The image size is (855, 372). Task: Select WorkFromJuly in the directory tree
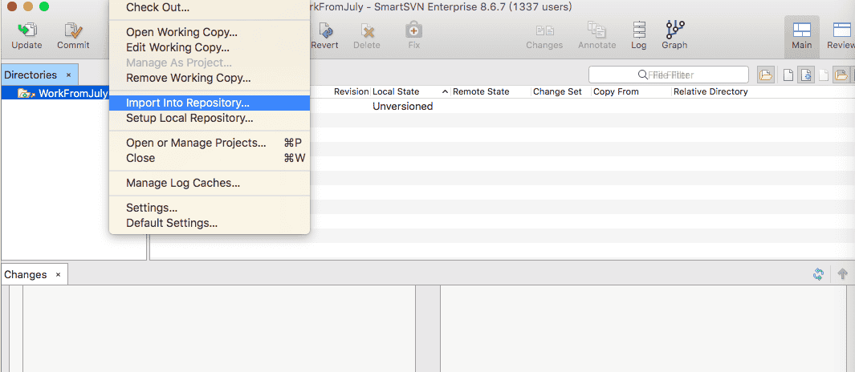(x=73, y=93)
